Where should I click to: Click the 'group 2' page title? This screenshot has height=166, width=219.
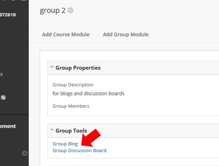click(52, 11)
